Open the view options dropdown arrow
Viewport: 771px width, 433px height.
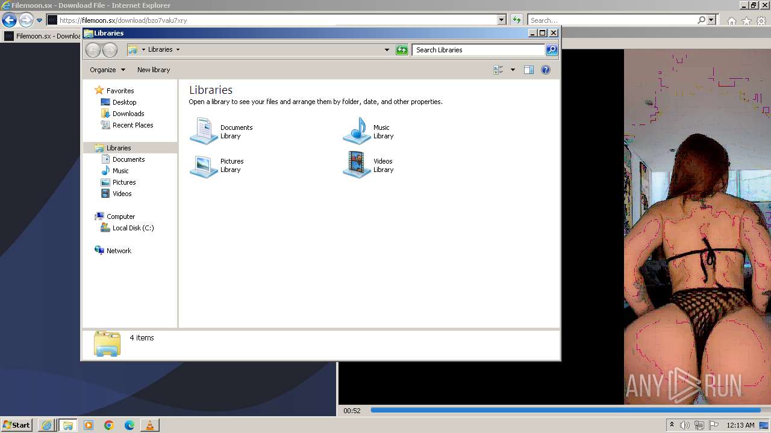pos(513,70)
